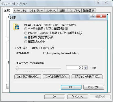Image resolution: width=113 pixels, height=102 pixels.
Task: Switch to the コンテンツ tab
Action: pyautogui.click(x=51, y=11)
